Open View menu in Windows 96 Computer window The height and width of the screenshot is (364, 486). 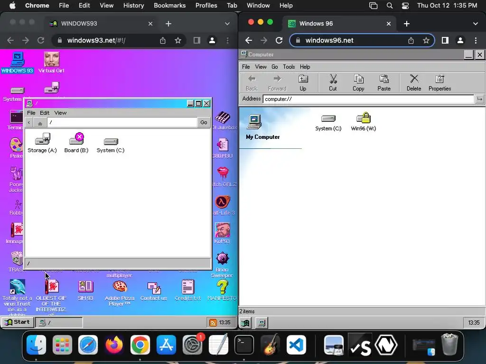click(x=261, y=67)
